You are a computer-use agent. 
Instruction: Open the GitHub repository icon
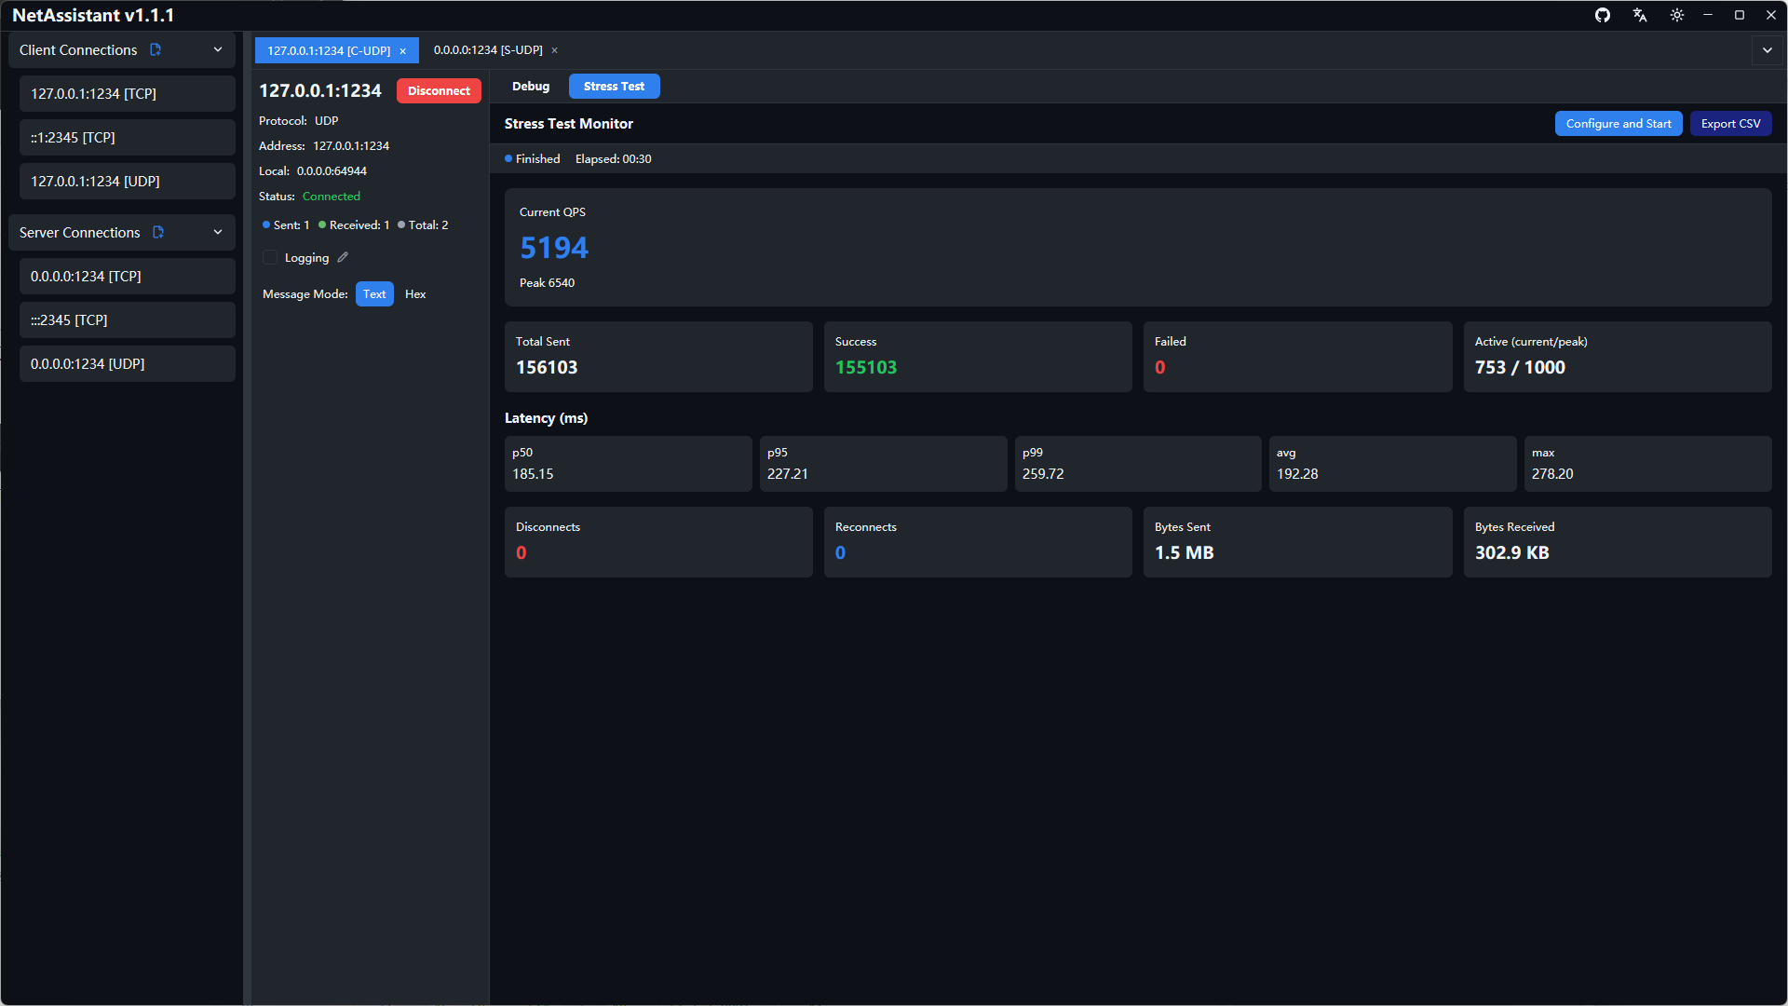[1603, 15]
